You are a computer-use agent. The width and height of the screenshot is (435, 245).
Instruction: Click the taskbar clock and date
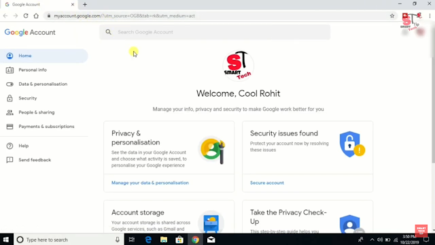click(409, 240)
